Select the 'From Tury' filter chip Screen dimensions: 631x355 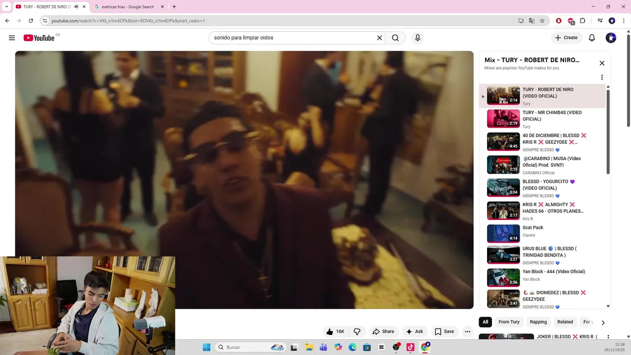tap(509, 322)
